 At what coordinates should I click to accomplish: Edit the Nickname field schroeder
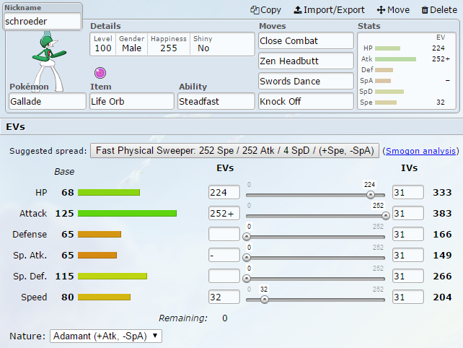point(43,21)
